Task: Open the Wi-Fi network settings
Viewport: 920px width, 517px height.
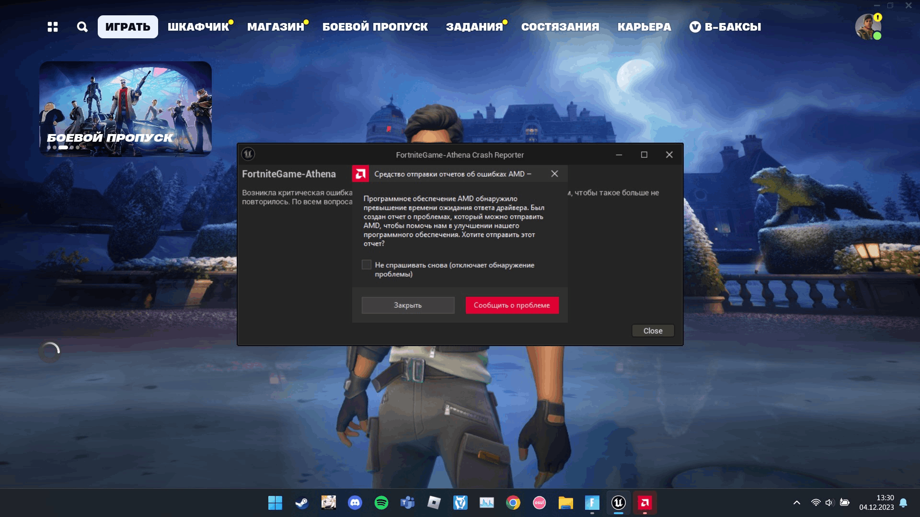Action: 816,503
